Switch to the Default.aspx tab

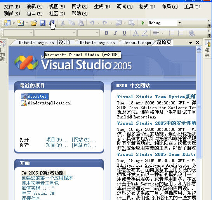pyautogui.click(x=137, y=43)
